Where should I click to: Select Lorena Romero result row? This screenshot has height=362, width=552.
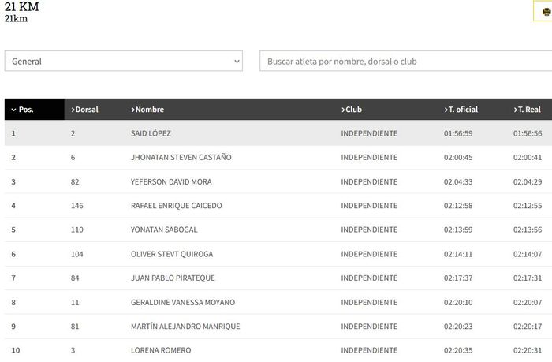pyautogui.click(x=159, y=351)
